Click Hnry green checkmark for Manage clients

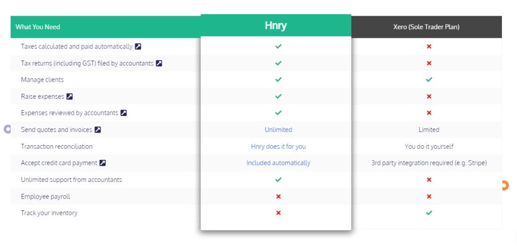[x=278, y=80]
